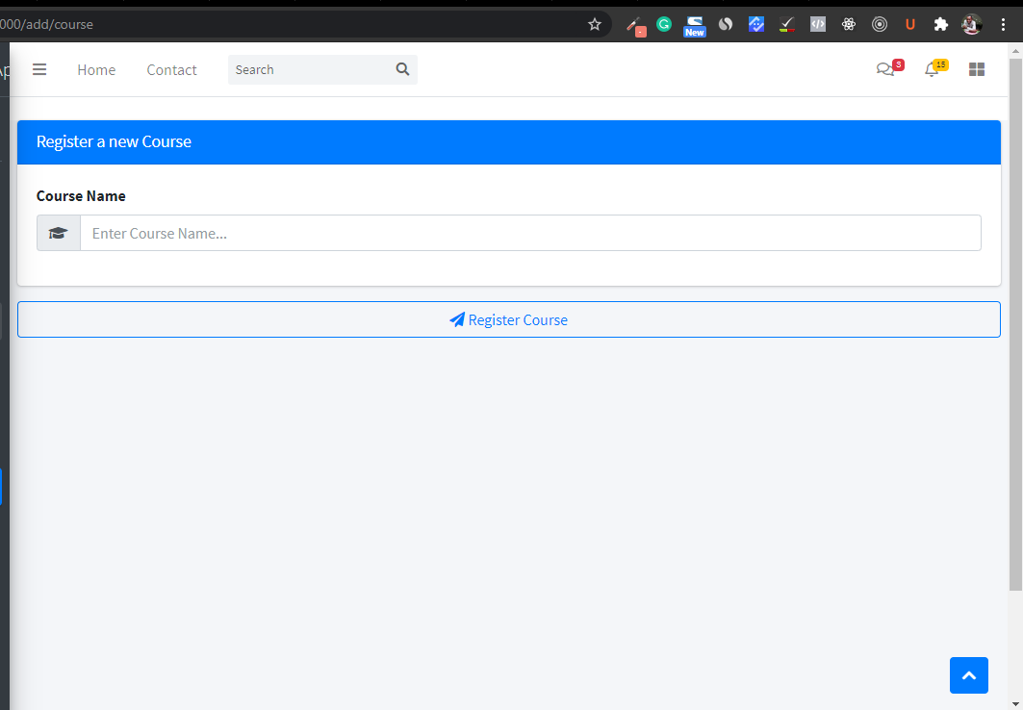Click the paper plane icon on Register Course

click(457, 318)
